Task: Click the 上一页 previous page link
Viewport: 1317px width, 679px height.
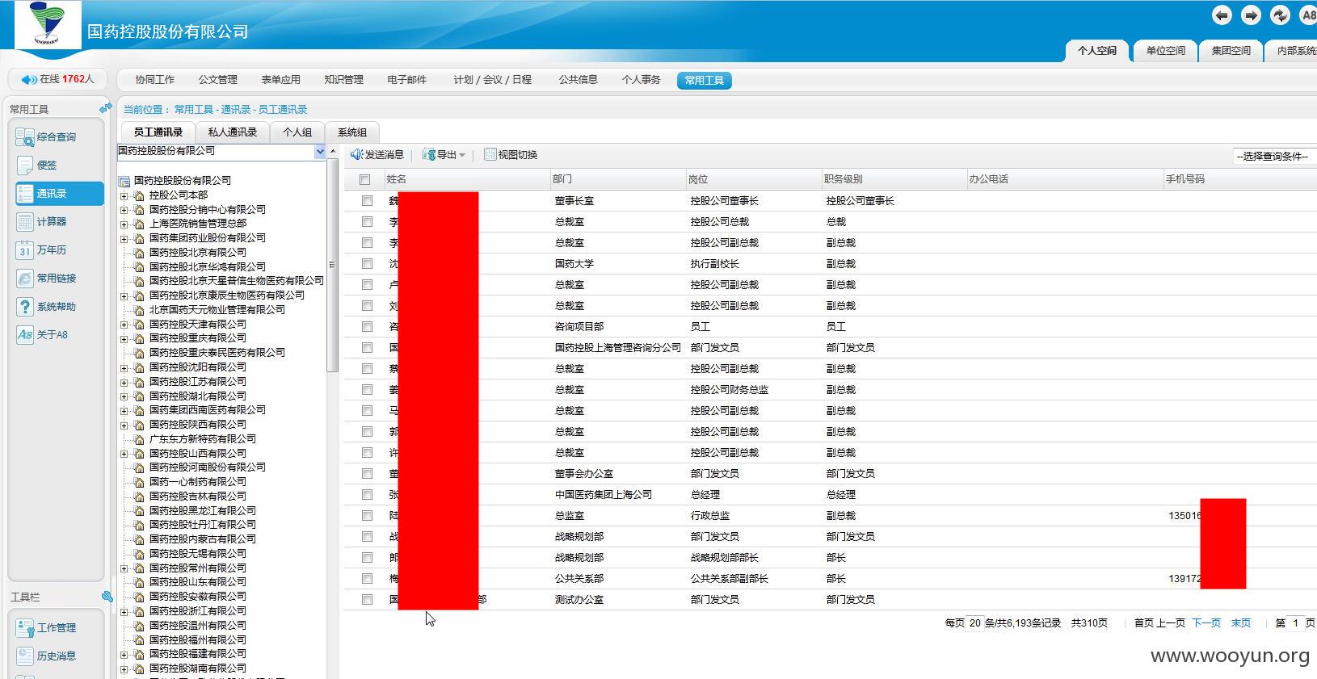Action: pos(1171,622)
